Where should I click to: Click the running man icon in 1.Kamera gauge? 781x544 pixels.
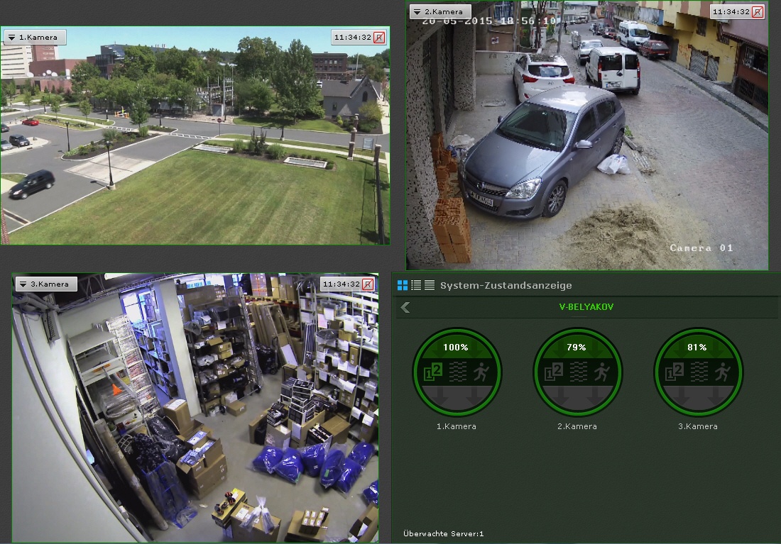click(481, 372)
